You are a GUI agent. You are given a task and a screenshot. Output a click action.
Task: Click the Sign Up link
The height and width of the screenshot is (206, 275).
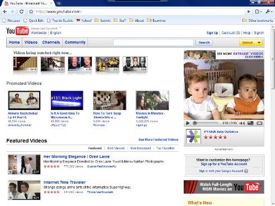click(x=212, y=33)
